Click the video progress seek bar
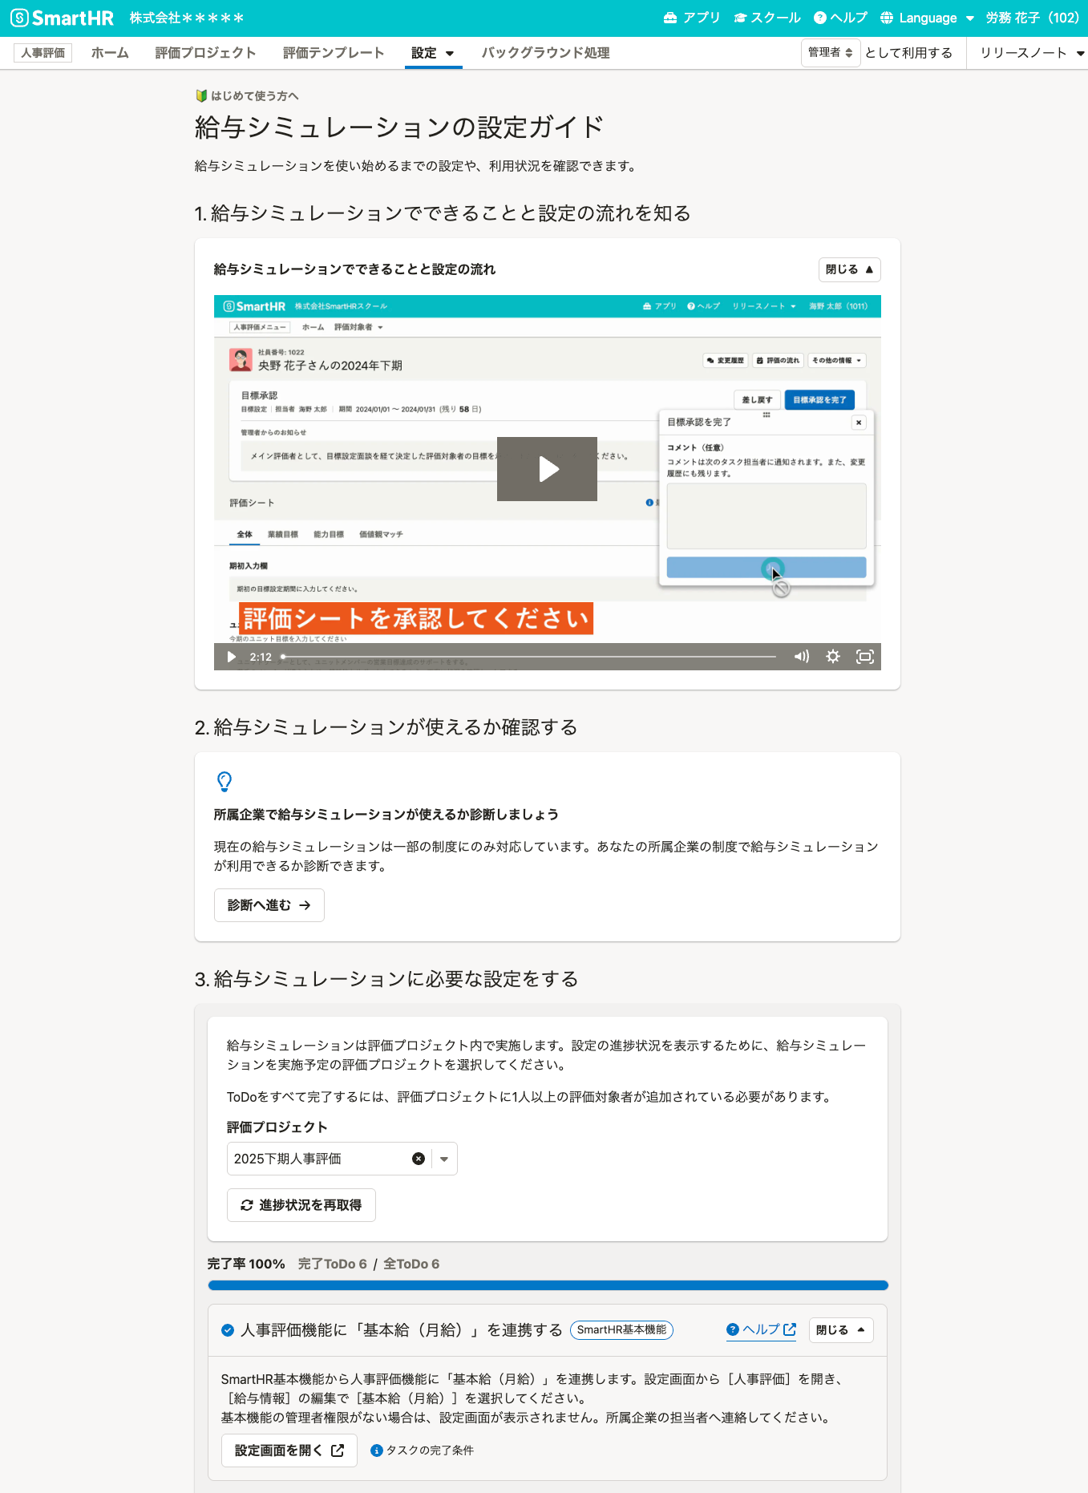The height and width of the screenshot is (1493, 1088). (529, 657)
